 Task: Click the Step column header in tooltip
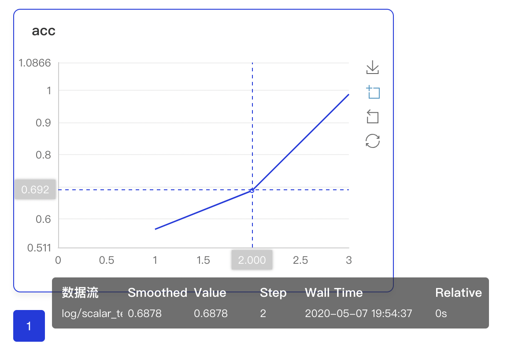273,293
